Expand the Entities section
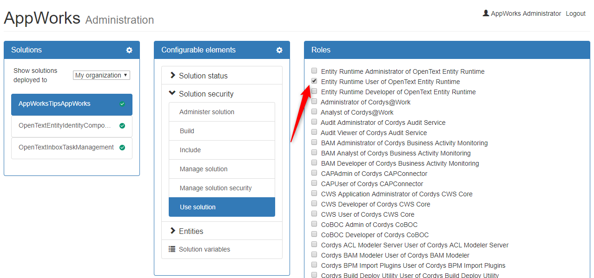Viewport: 594px width, 278px height. point(191,231)
